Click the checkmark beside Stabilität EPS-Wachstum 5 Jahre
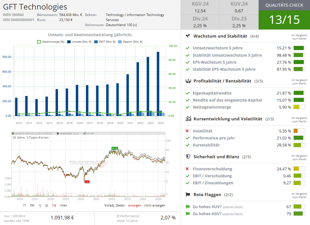 pyautogui.click(x=188, y=69)
